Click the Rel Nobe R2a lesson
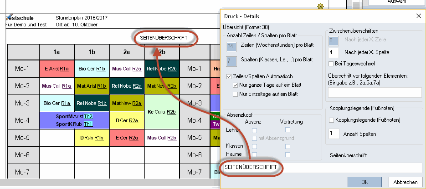 (127, 86)
